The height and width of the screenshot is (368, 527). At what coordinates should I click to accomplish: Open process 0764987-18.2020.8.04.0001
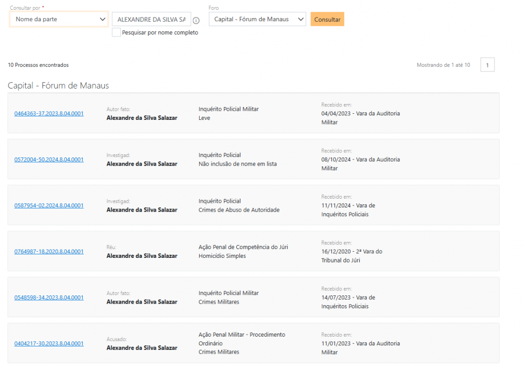49,252
